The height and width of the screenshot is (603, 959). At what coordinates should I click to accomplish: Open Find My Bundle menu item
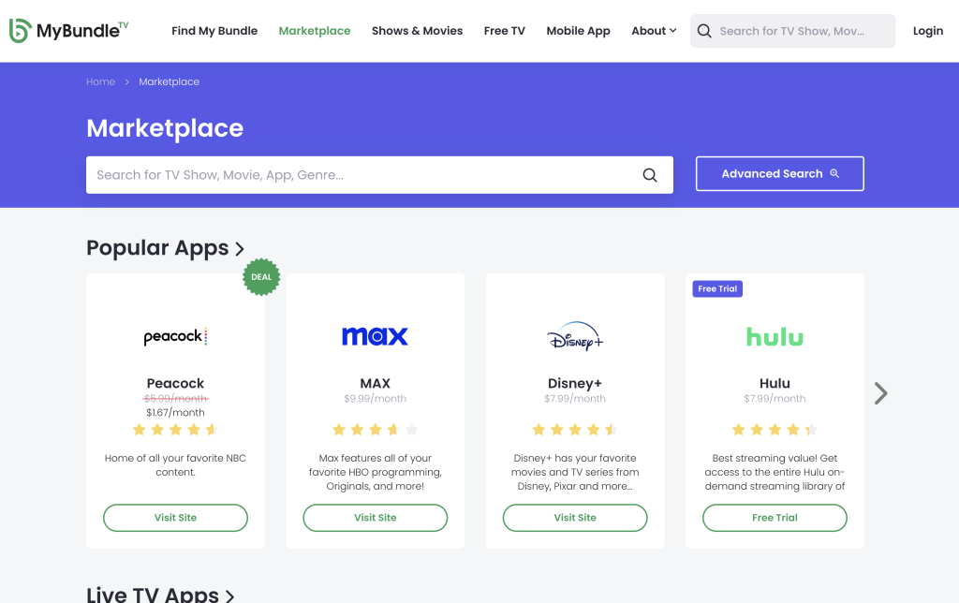(214, 31)
